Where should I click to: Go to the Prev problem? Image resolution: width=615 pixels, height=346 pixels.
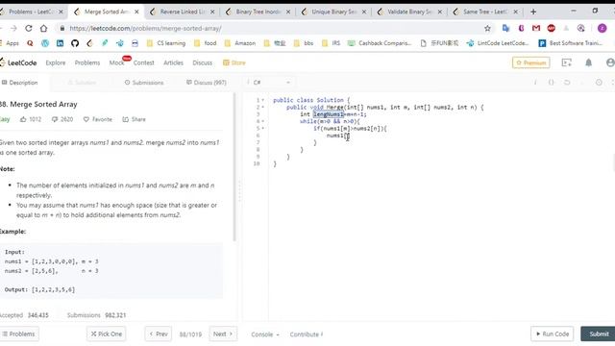pos(158,334)
